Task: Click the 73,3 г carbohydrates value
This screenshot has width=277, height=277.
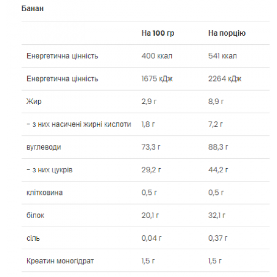Action: coord(151,147)
